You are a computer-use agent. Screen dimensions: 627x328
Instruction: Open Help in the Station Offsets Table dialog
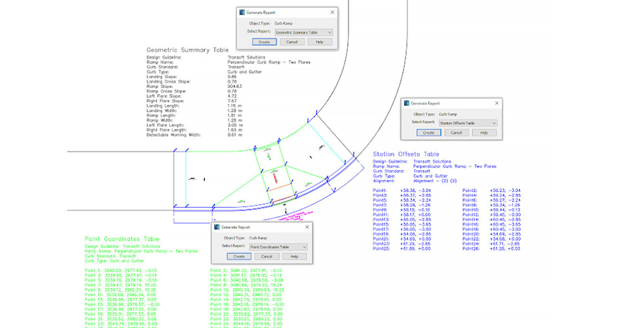483,133
